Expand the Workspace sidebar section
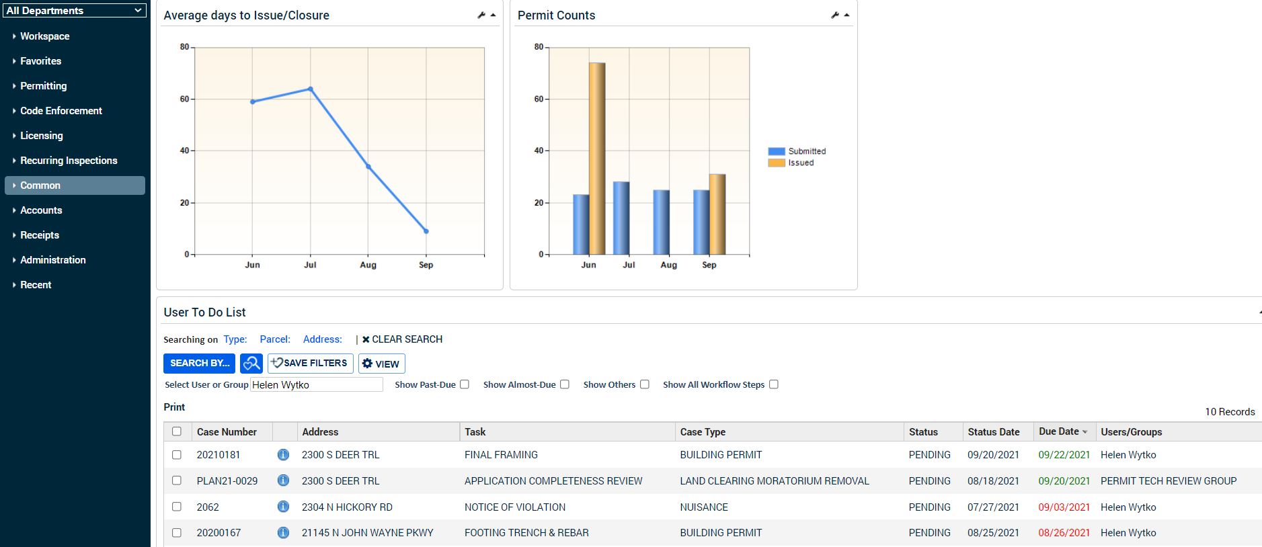The image size is (1262, 547). [x=44, y=36]
